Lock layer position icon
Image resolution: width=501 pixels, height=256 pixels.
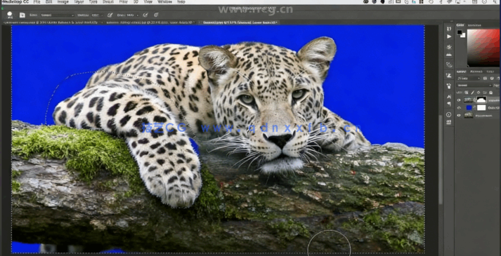tap(479, 93)
